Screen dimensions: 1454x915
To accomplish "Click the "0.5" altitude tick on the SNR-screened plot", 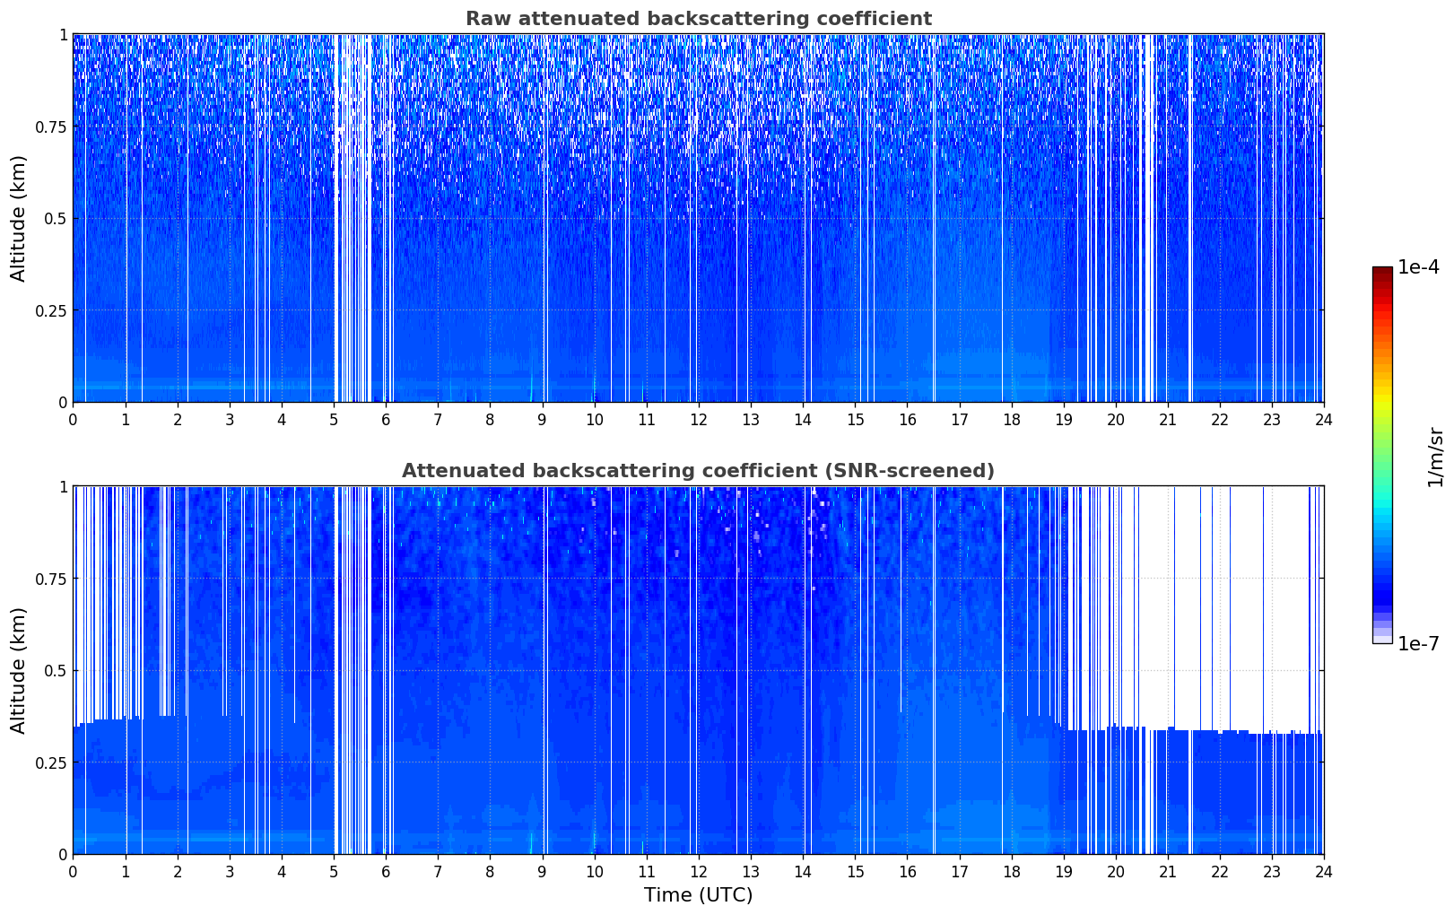I will click(57, 670).
